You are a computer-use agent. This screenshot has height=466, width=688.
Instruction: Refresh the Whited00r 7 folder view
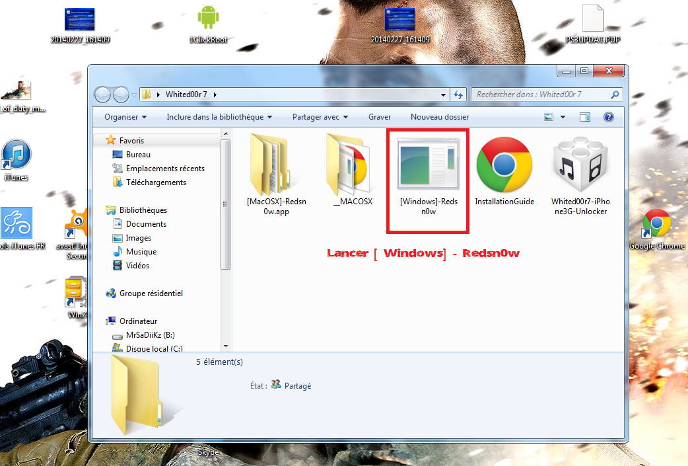pyautogui.click(x=458, y=95)
